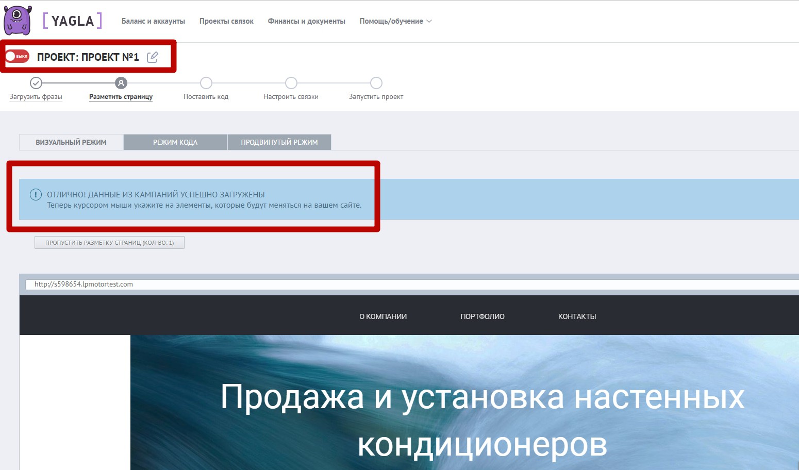
Task: Click the purple Yagla monster mascot logo
Action: point(18,21)
